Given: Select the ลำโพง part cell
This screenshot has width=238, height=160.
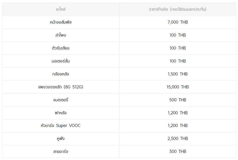Looking at the screenshot, I should [61, 35].
